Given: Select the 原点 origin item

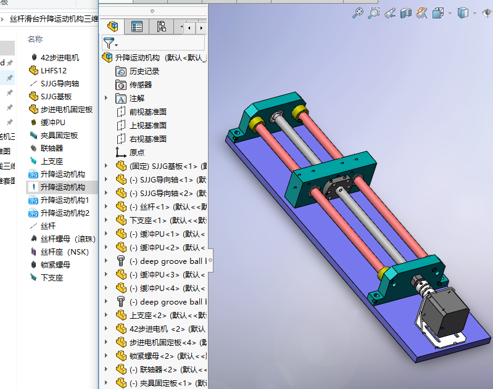Looking at the screenshot, I should (x=137, y=152).
